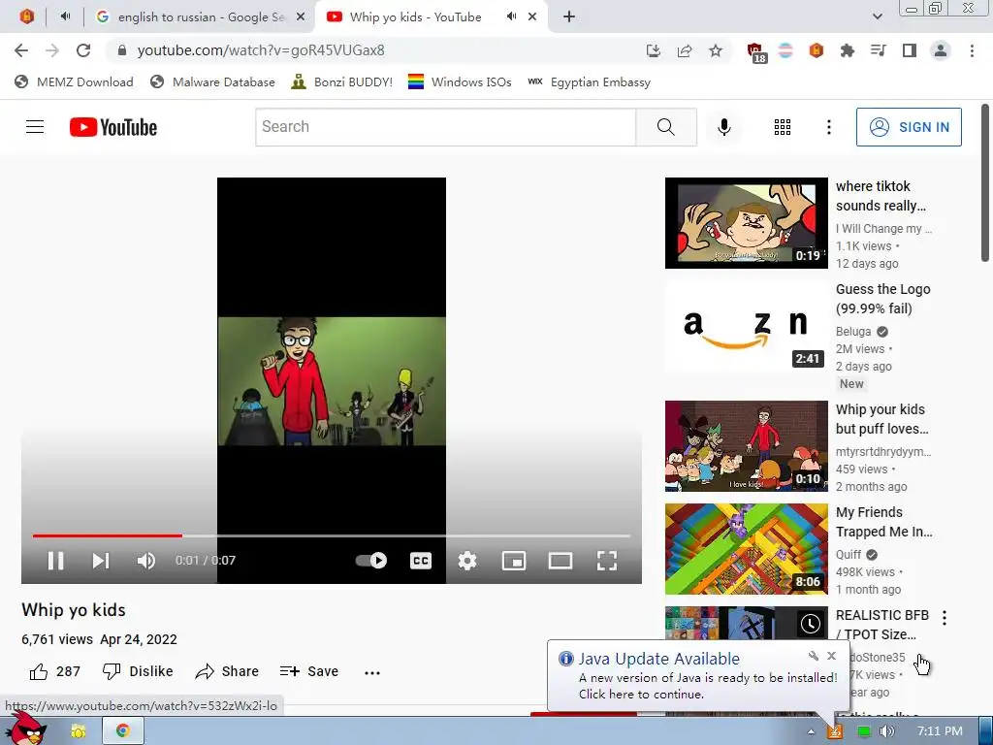993x745 pixels.
Task: Open the Quiff channel name
Action: pos(848,555)
